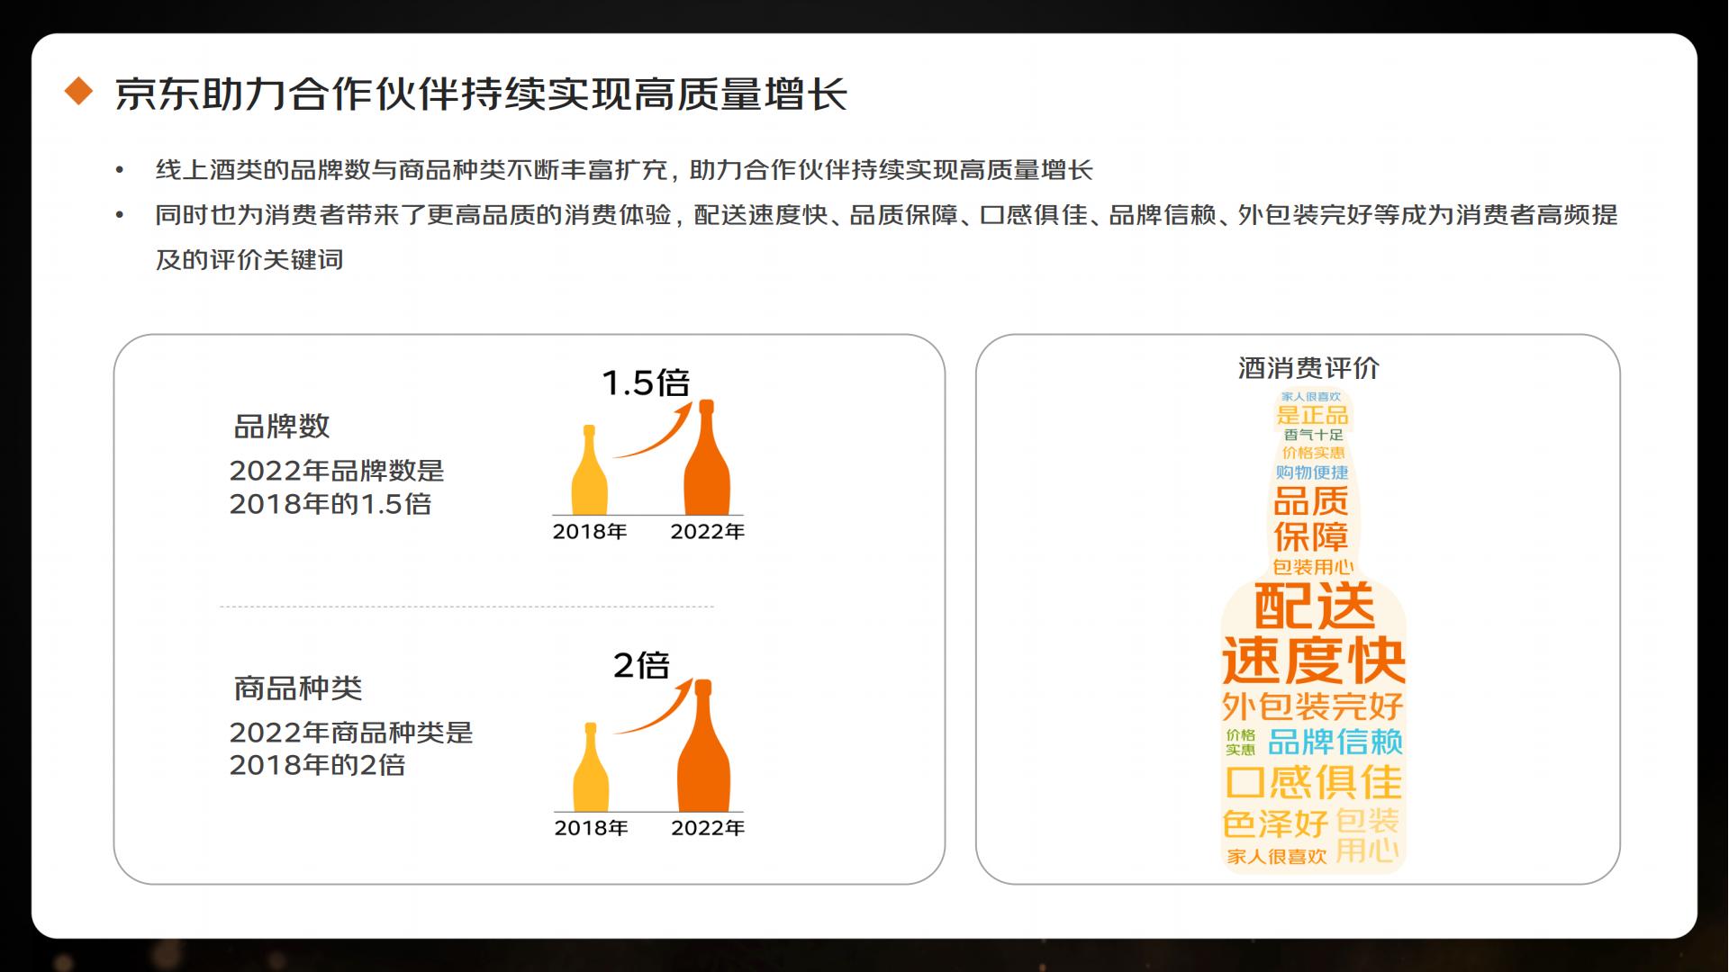Viewport: 1729px width, 972px height.
Task: Click the 2022年 axis label under 品牌数 chart
Action: (708, 532)
